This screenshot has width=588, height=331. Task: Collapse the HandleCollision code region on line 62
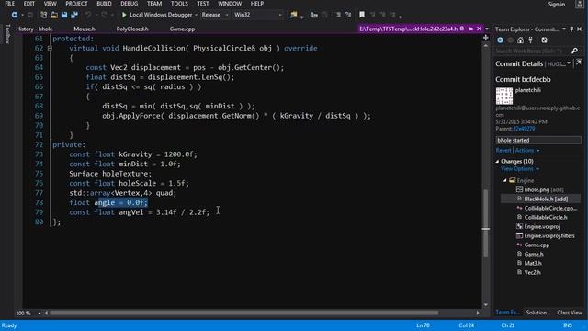[50, 48]
